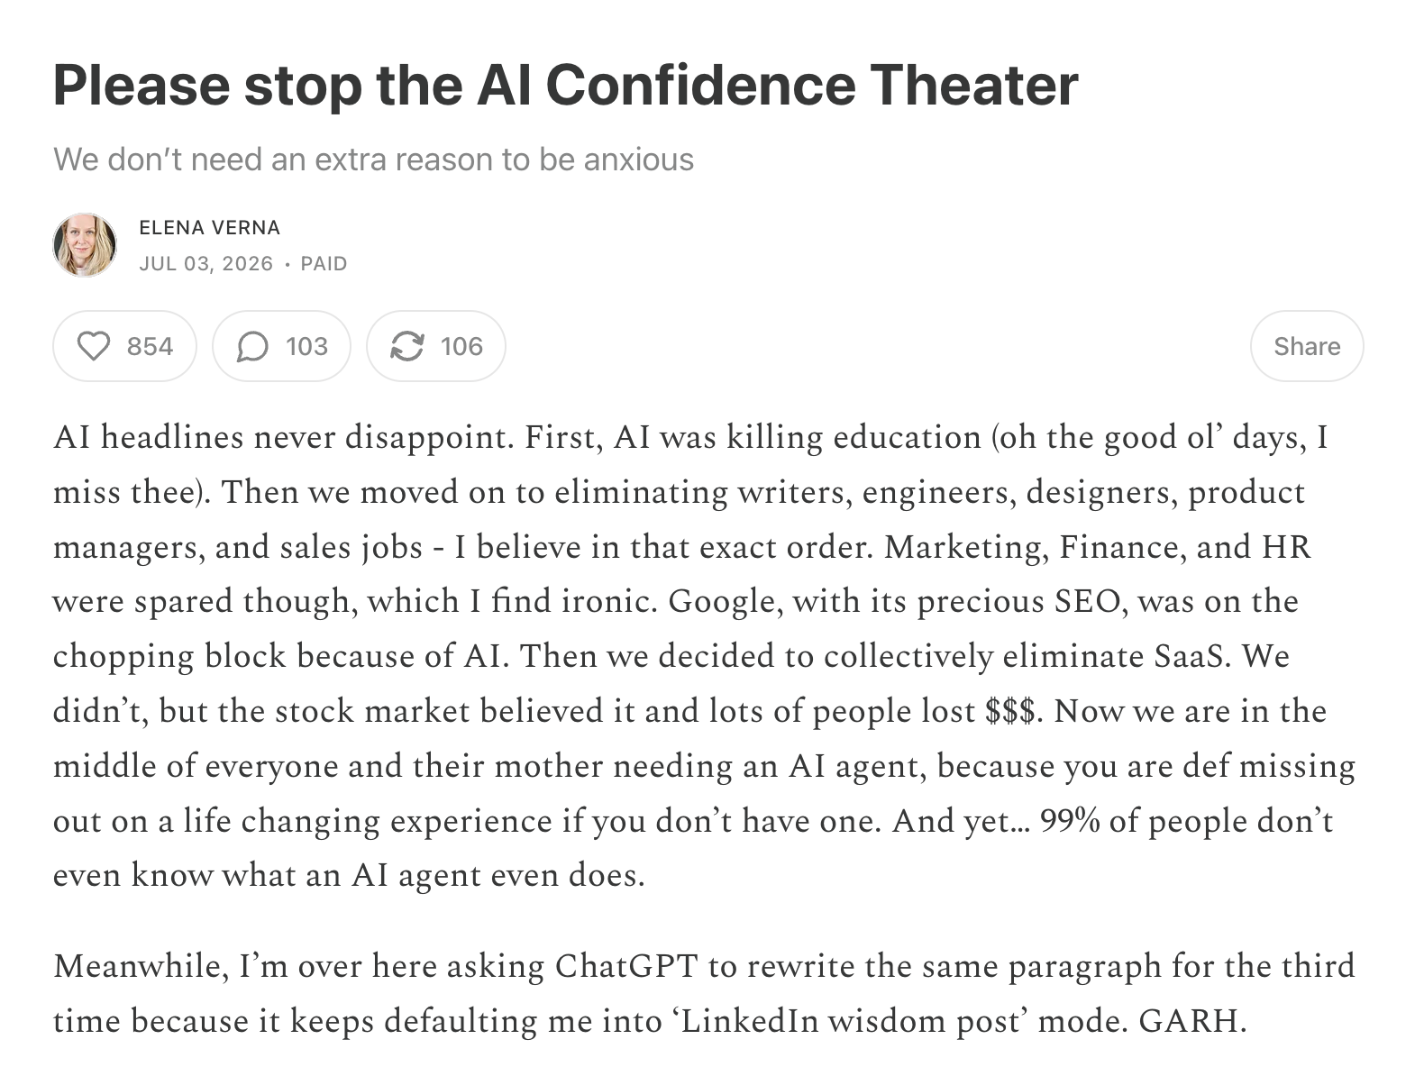Screen dimensions: 1415x1076
Task: Click the 106 restacks count
Action: [461, 346]
